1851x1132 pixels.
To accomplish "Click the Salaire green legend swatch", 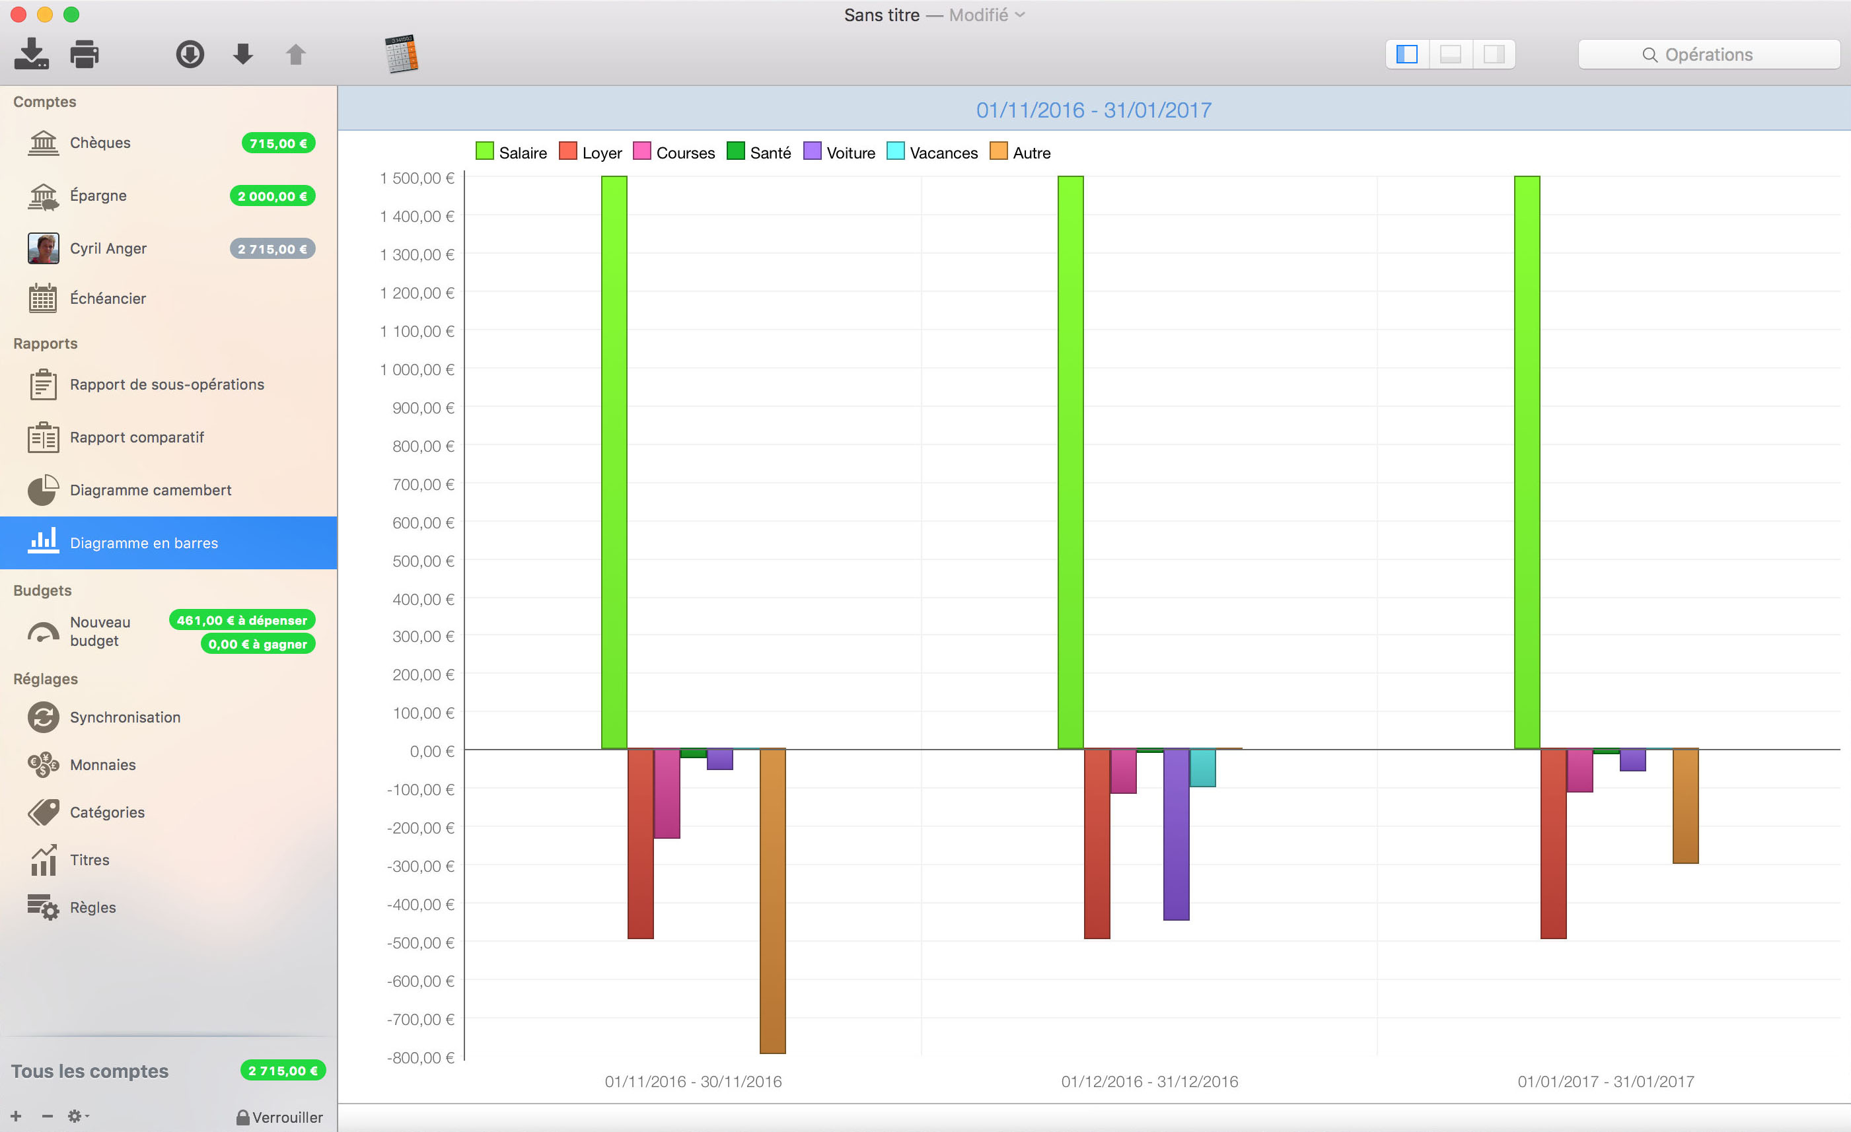I will [484, 152].
